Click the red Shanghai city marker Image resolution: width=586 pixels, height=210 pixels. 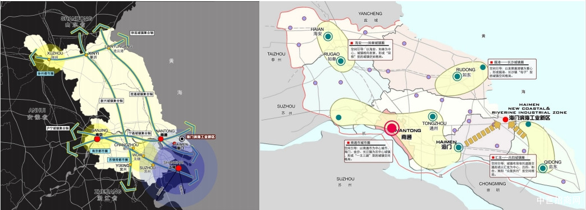pos(178,168)
